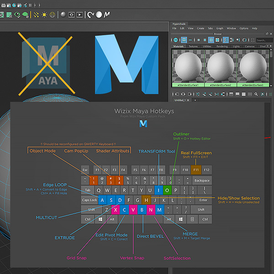The image size is (274, 274).
Task: Toggle the green grid icon in graph toolbar
Action: click(270, 95)
